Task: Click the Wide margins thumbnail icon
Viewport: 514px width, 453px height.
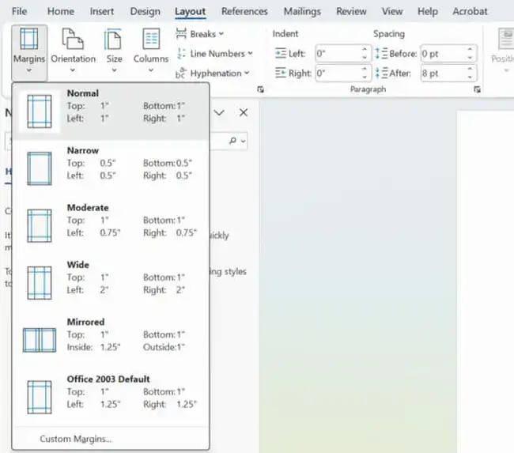Action: pos(40,283)
